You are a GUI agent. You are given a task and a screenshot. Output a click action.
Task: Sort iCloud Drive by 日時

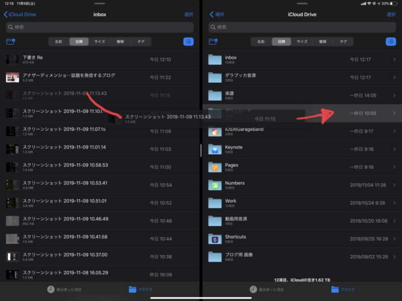pyautogui.click(x=281, y=42)
